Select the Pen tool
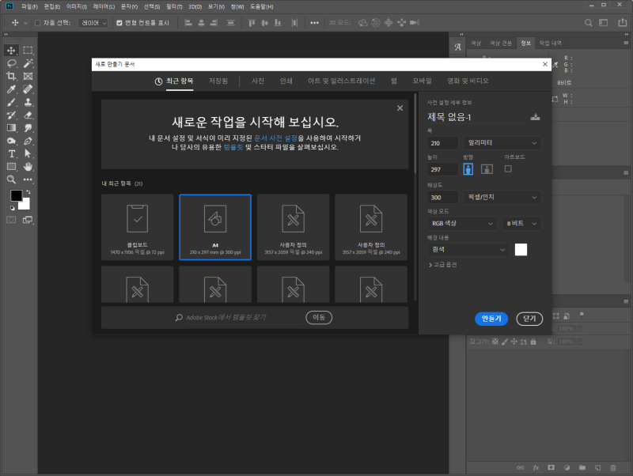Screen dimensions: 633x476 (28, 141)
